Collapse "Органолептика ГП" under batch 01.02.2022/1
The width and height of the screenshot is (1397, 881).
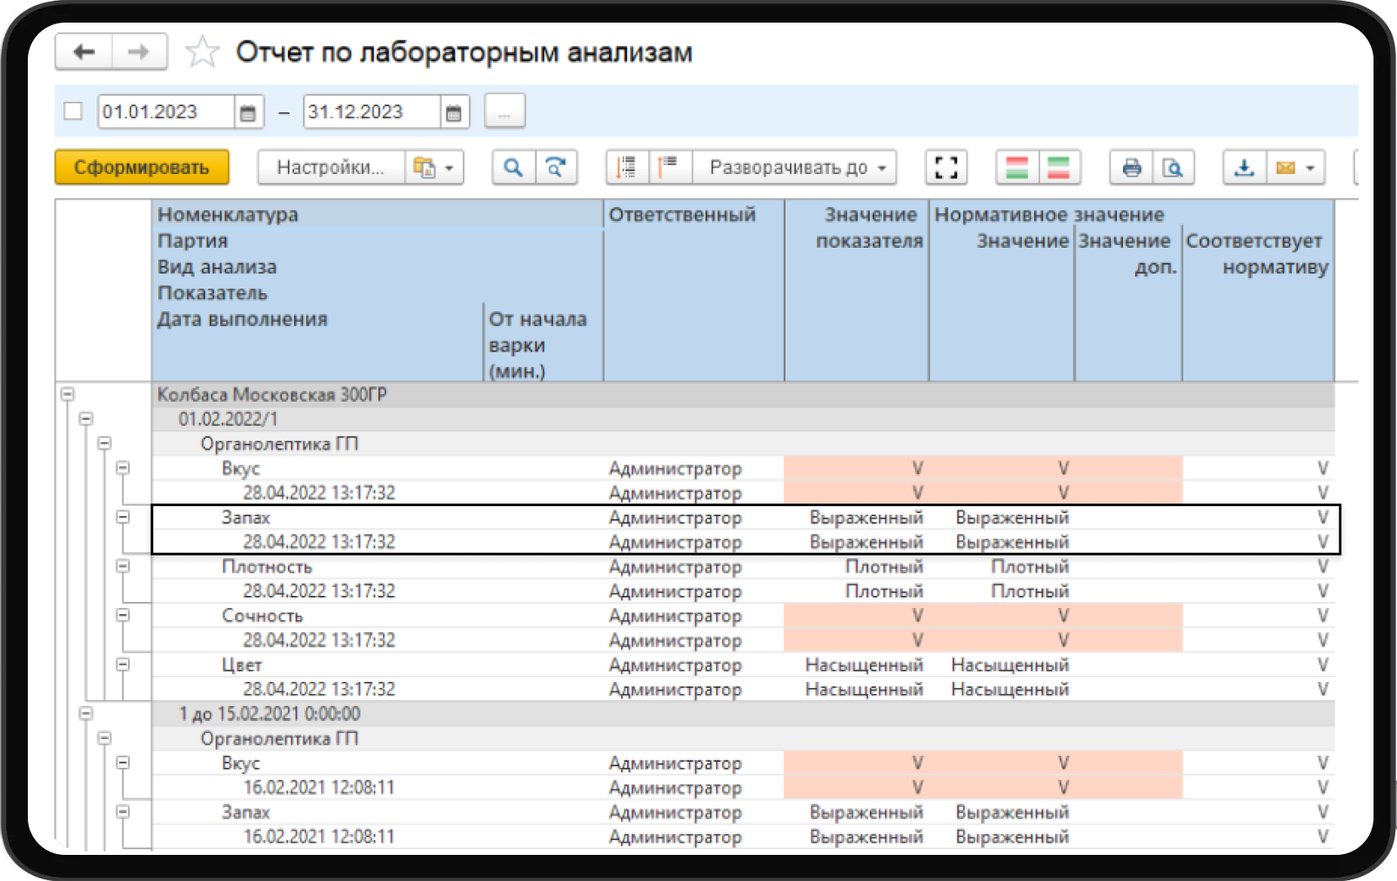tap(104, 443)
